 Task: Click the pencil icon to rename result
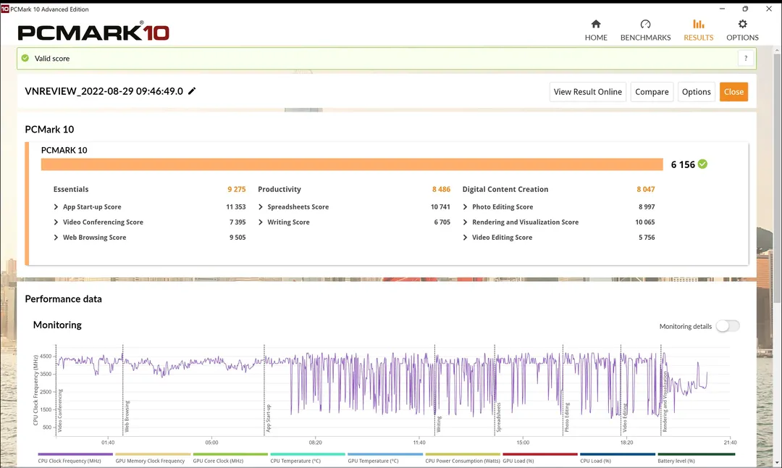pos(192,91)
